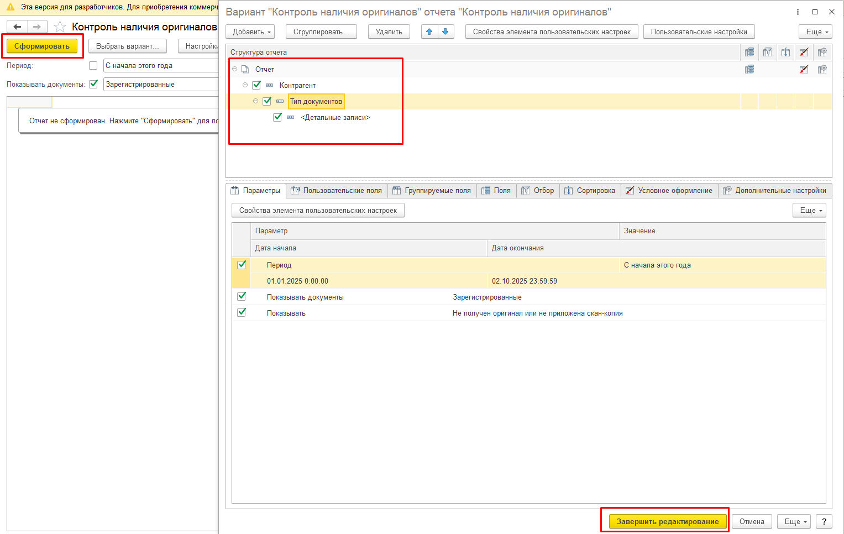Open the dialog's three-dot menu icon
The width and height of the screenshot is (844, 534).
tap(798, 12)
